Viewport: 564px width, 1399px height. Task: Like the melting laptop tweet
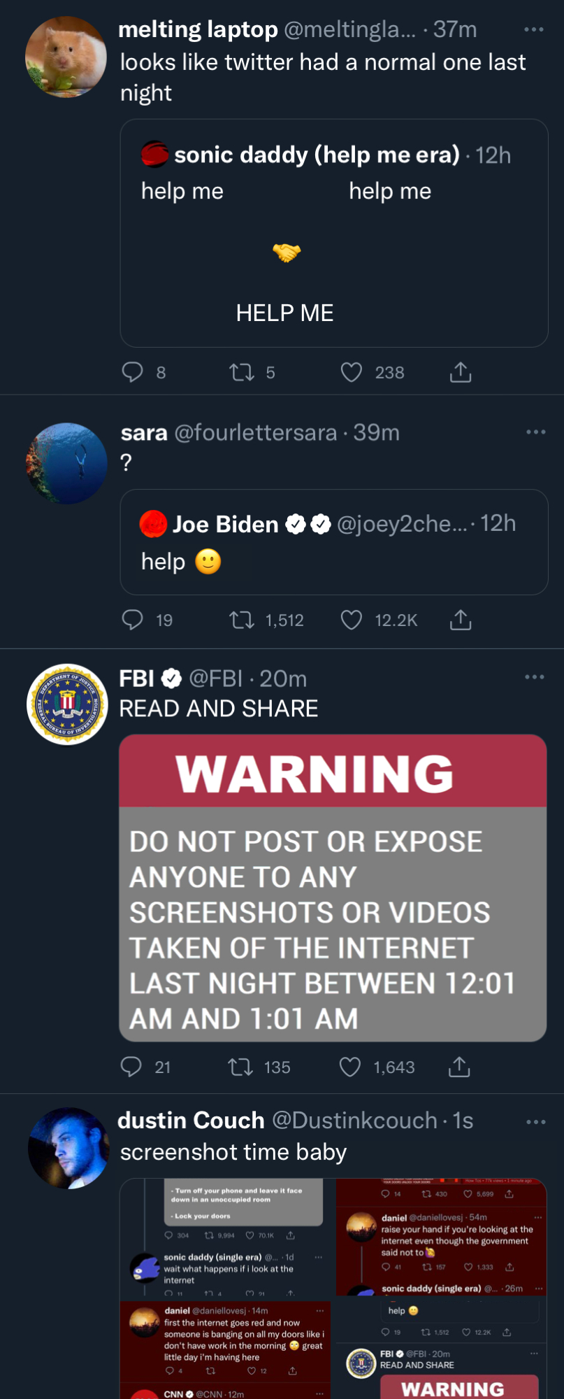click(x=351, y=372)
